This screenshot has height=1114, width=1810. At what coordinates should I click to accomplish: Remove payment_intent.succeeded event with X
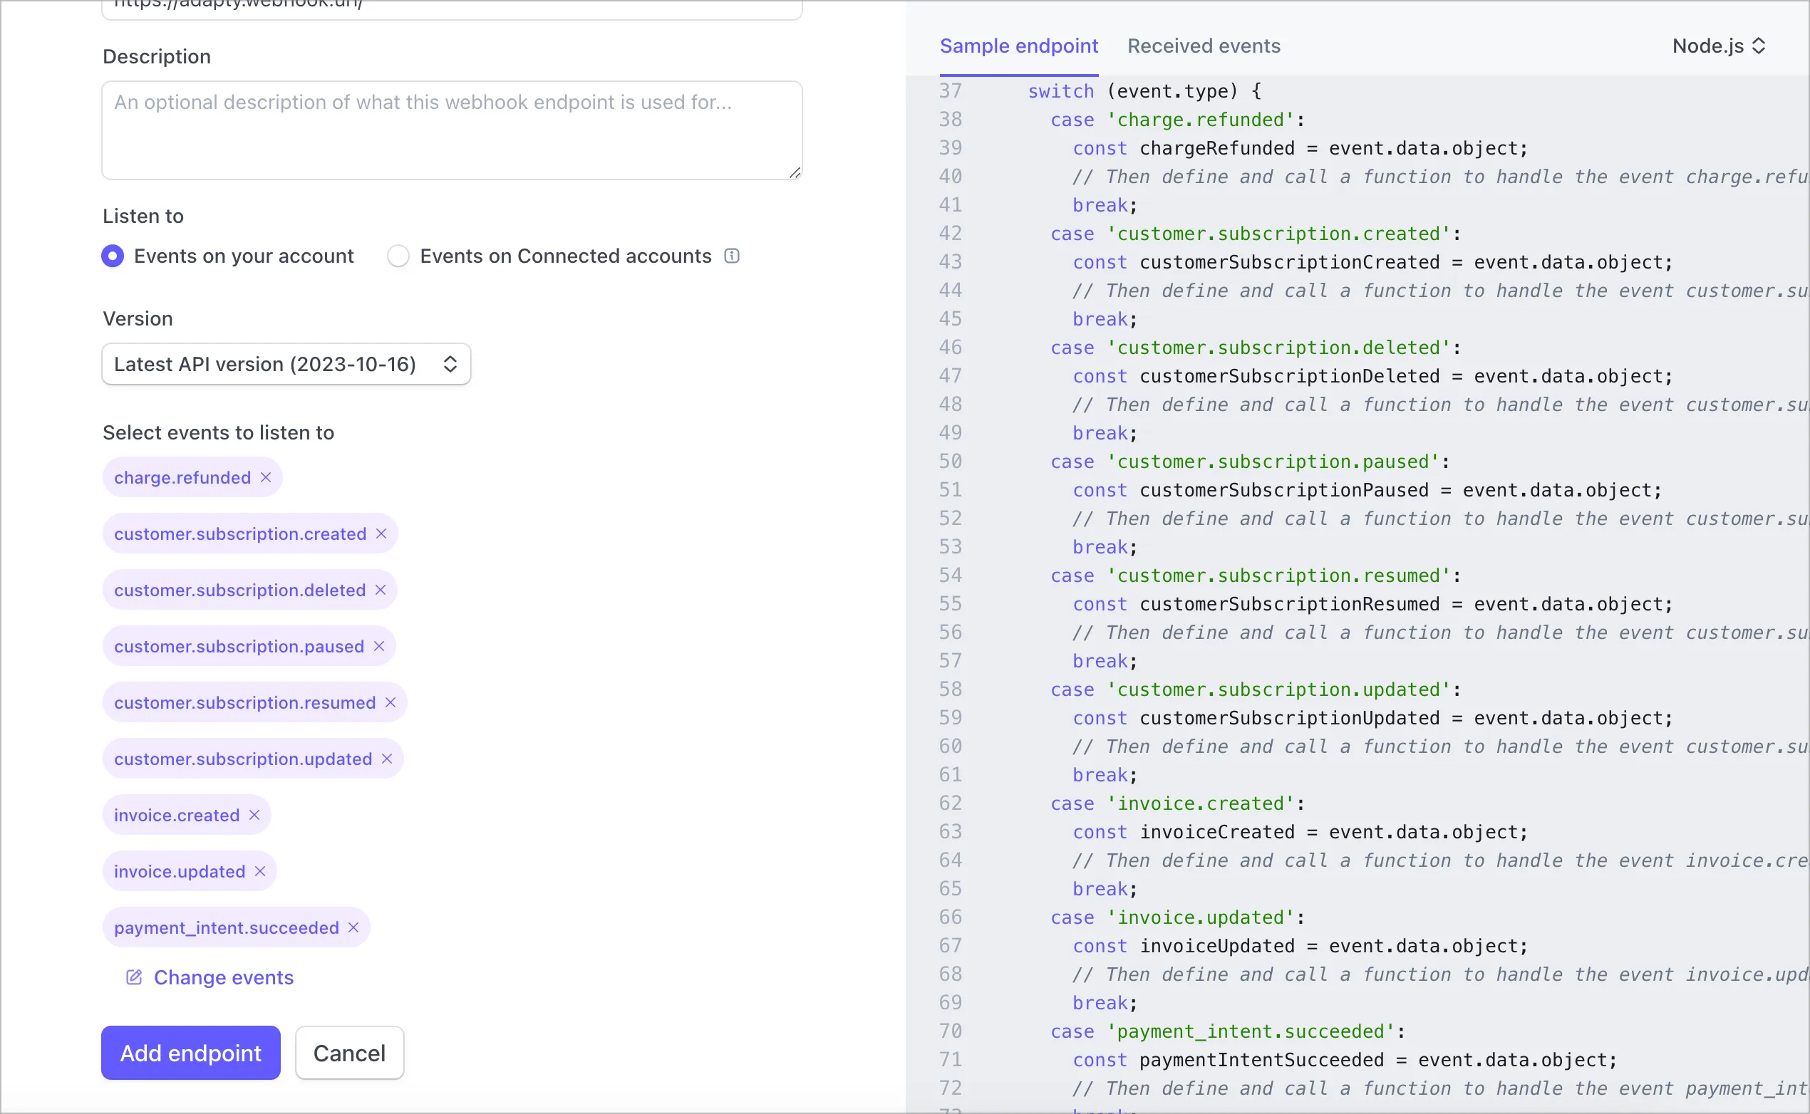[353, 927]
